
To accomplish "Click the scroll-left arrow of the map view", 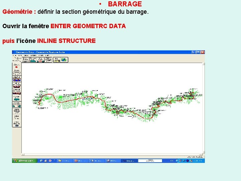I will pyautogui.click(x=23, y=154).
